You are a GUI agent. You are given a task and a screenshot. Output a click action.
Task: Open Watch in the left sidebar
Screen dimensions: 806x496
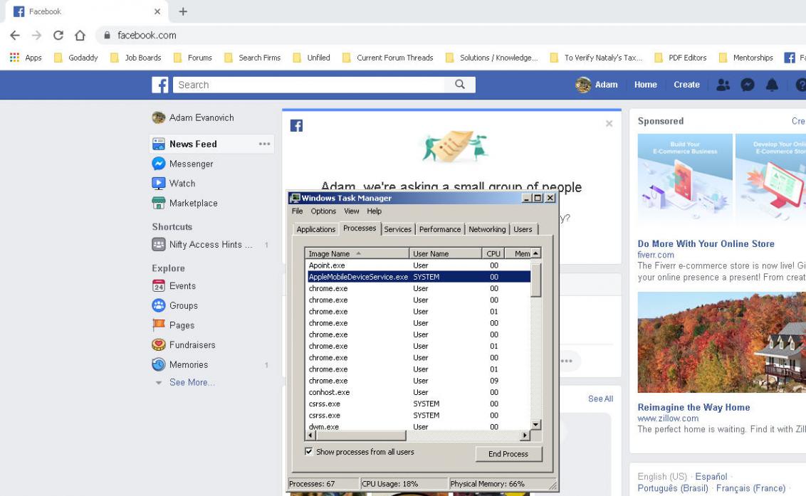(182, 184)
